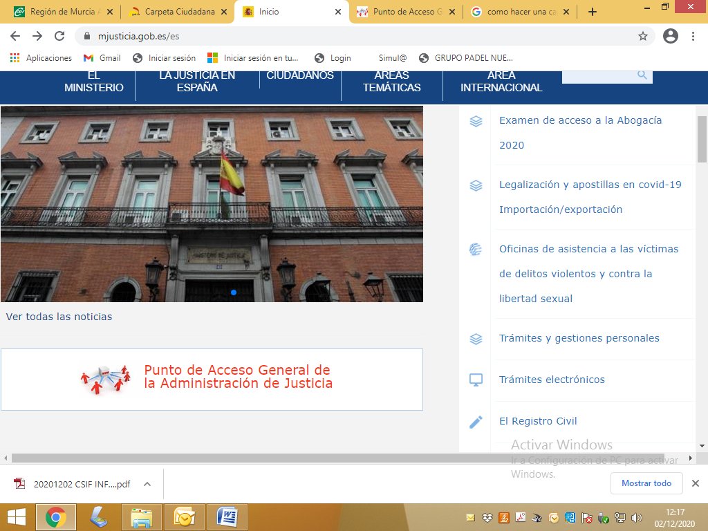Open the Punto de Acceso General banner

pyautogui.click(x=212, y=380)
